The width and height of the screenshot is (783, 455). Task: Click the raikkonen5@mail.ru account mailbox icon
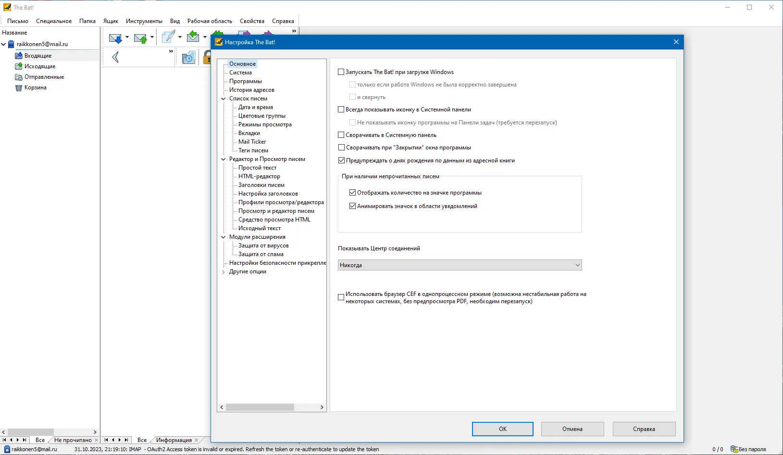tap(11, 44)
